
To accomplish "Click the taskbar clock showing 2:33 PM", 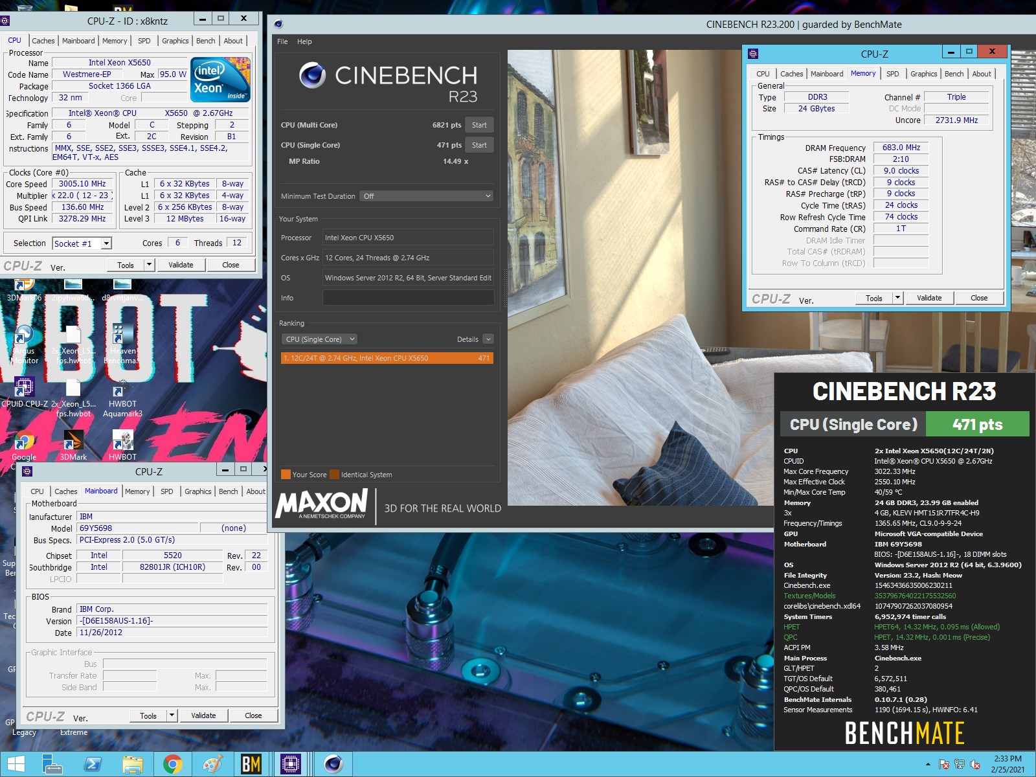I will coord(1008,764).
